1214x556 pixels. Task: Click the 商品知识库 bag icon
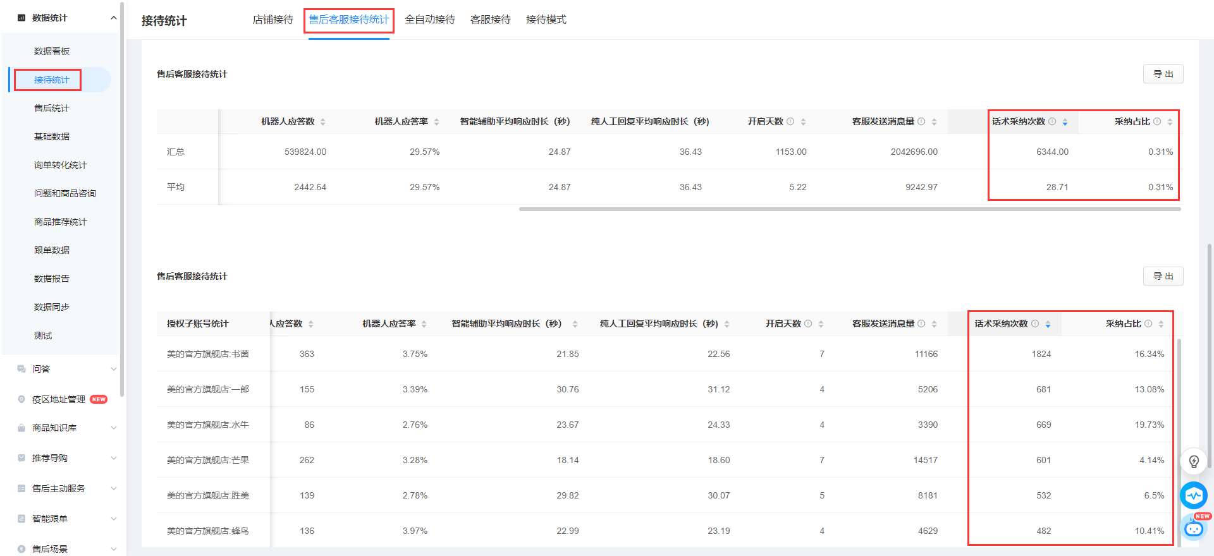21,428
